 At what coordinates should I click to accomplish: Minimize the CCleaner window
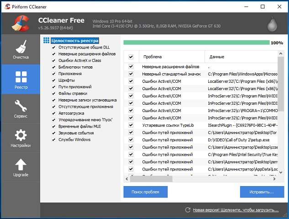[x=246, y=7]
